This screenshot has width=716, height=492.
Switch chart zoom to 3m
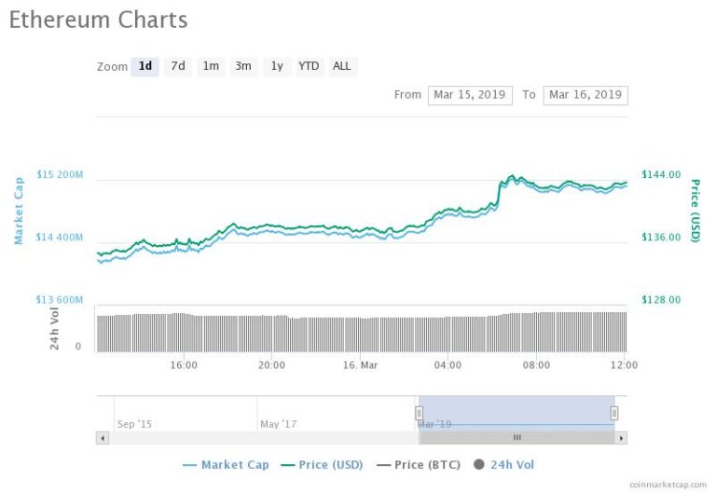tap(243, 67)
